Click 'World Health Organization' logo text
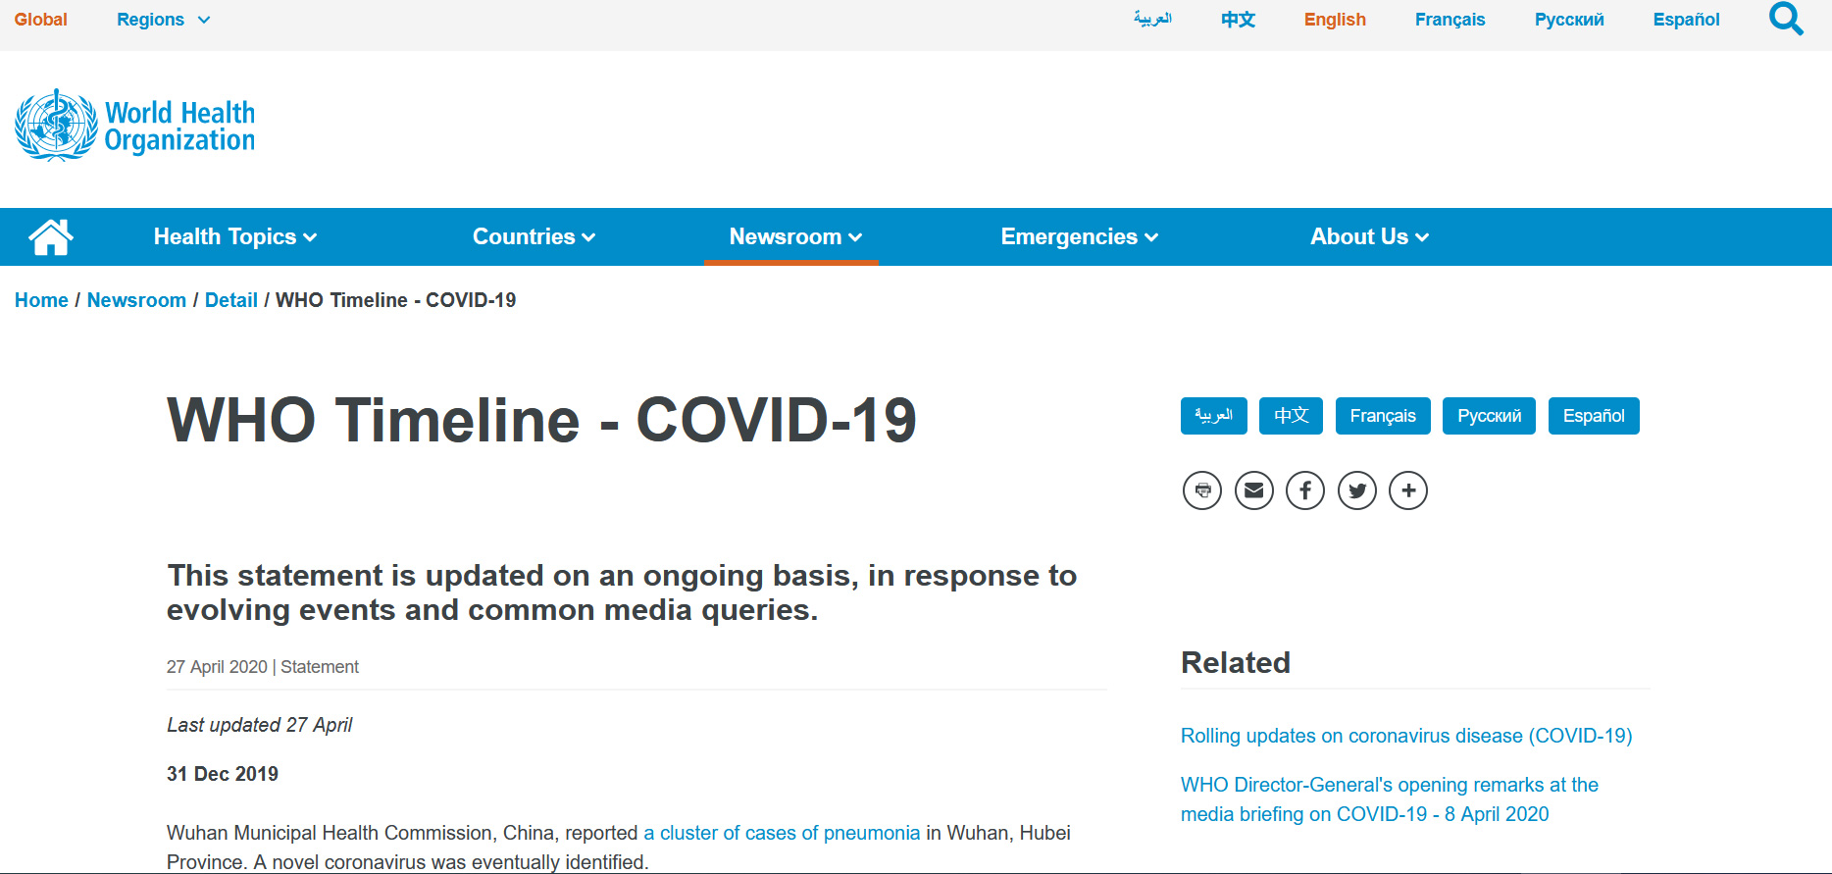This screenshot has height=874, width=1832. [179, 127]
